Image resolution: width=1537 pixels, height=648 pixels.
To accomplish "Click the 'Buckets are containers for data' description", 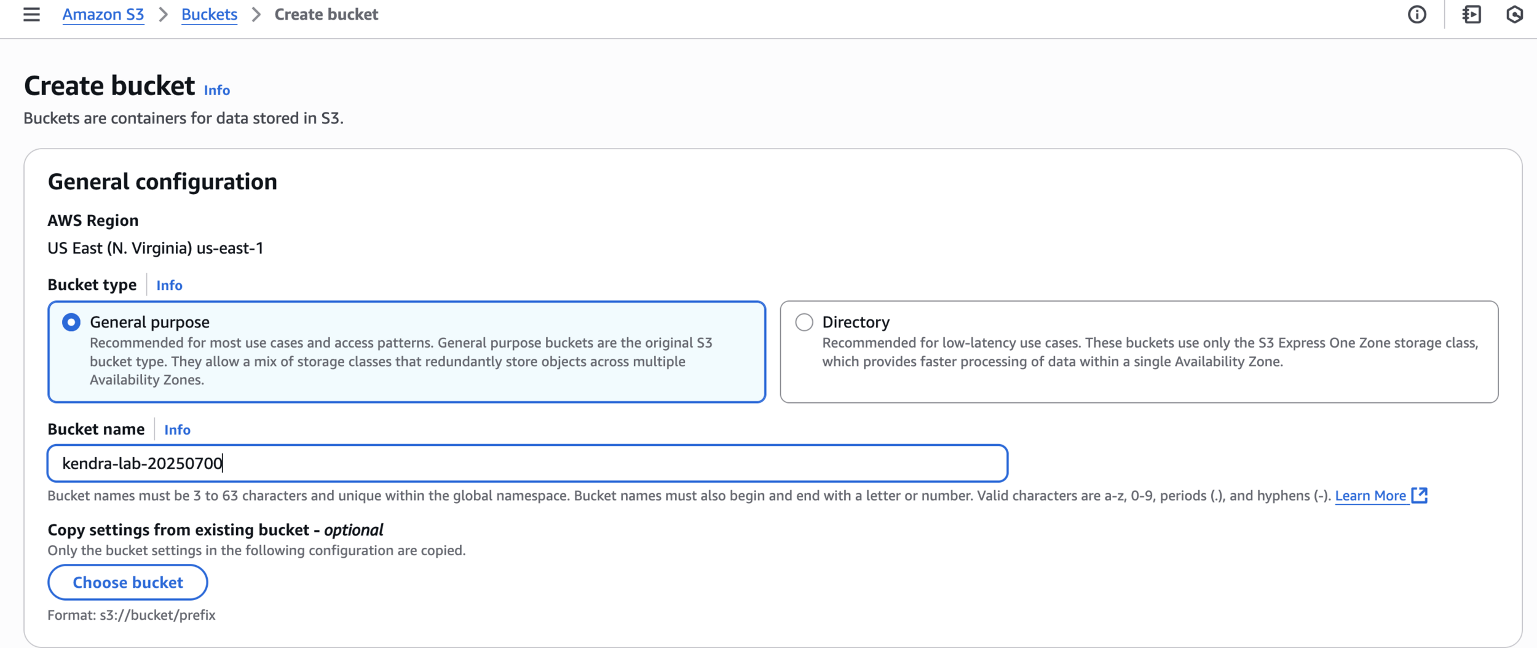I will [x=183, y=118].
